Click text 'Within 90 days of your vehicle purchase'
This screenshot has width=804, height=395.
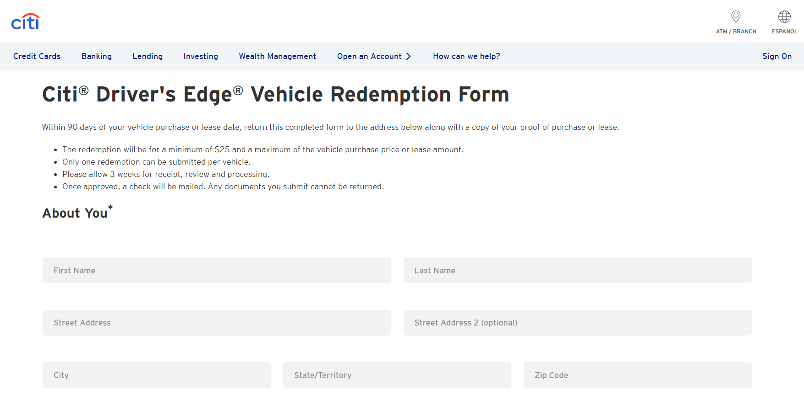(x=115, y=127)
